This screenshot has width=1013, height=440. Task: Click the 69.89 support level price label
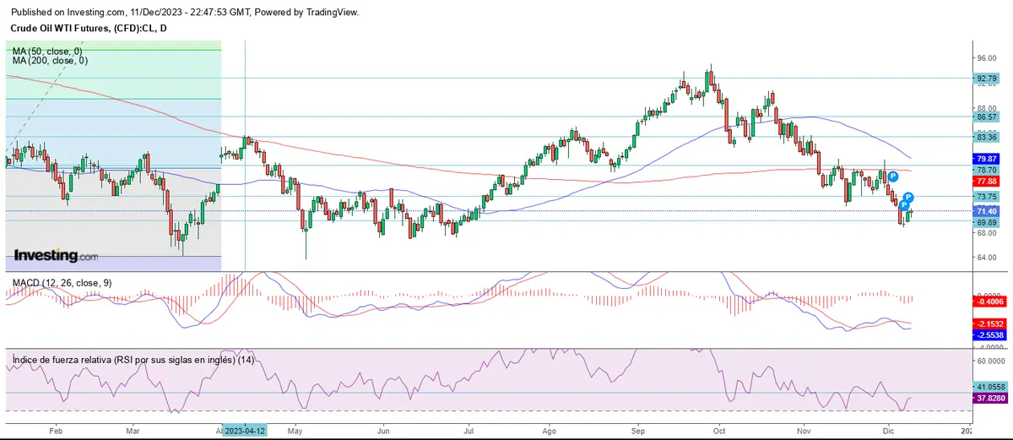987,222
